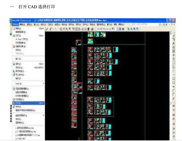Select the Fillet tool in right toolbar
This screenshot has height=141, width=182.
click(x=174, y=95)
